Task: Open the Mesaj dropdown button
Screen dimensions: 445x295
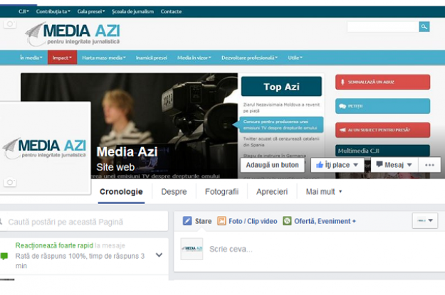Action: click(394, 165)
